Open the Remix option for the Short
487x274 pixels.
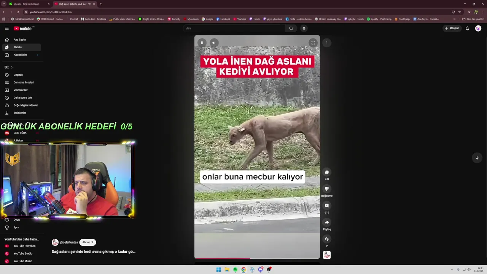pyautogui.click(x=326, y=239)
